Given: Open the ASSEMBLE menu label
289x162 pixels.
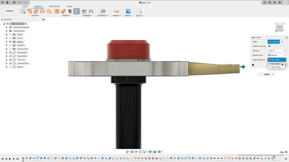Looking at the screenshot, I should pyautogui.click(x=88, y=16).
